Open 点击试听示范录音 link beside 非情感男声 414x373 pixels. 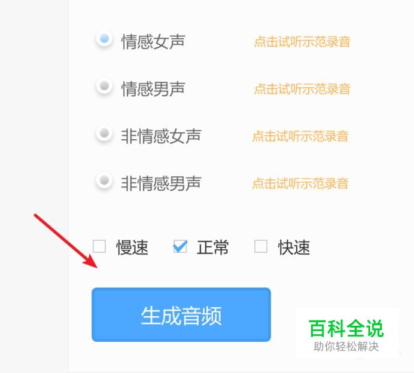pos(300,184)
